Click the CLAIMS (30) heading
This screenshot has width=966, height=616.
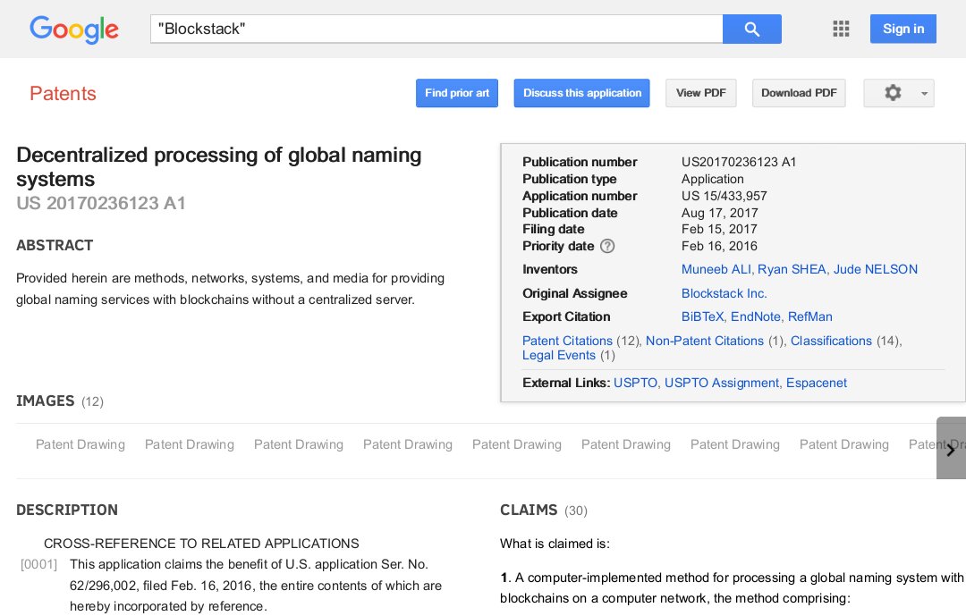coord(544,510)
